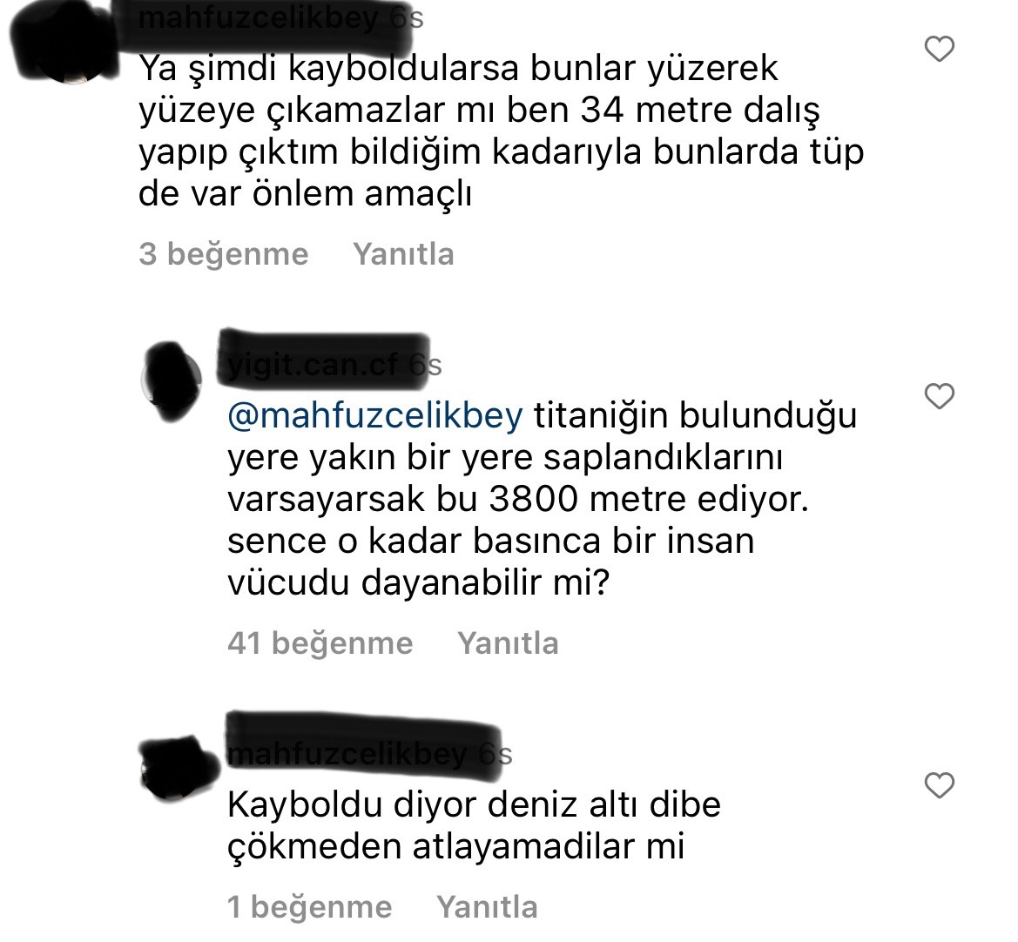The height and width of the screenshot is (942, 1018).
Task: Like the "Kayboldu diyor deniz altı" comment
Action: pos(939,785)
